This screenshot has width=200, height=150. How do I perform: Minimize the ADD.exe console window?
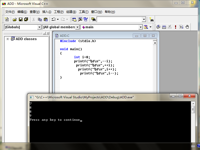click(x=173, y=96)
